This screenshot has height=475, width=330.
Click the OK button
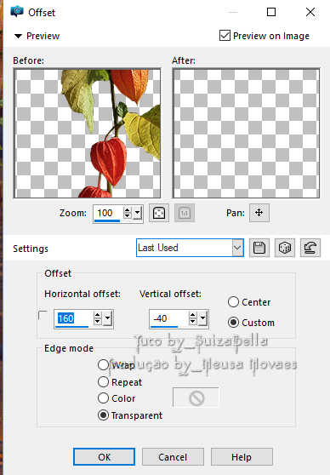[x=104, y=457]
